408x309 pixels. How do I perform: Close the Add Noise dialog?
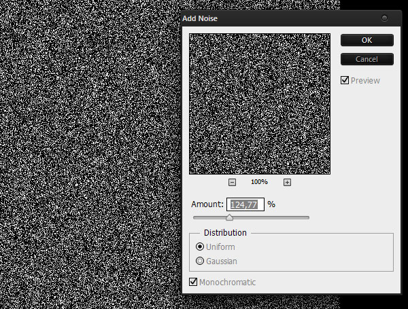coord(386,18)
